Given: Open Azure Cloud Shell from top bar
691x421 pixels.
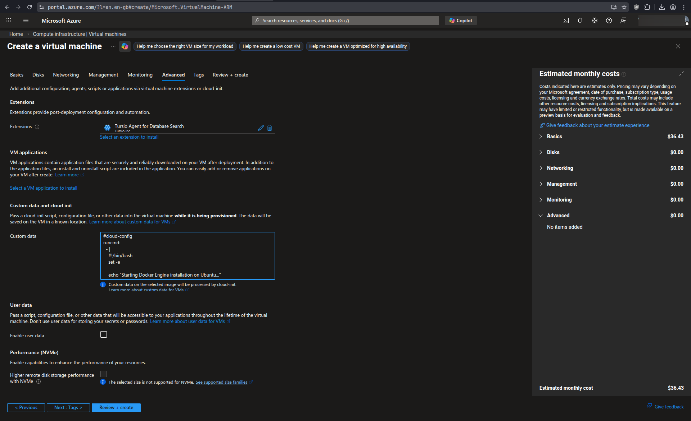Looking at the screenshot, I should [566, 20].
